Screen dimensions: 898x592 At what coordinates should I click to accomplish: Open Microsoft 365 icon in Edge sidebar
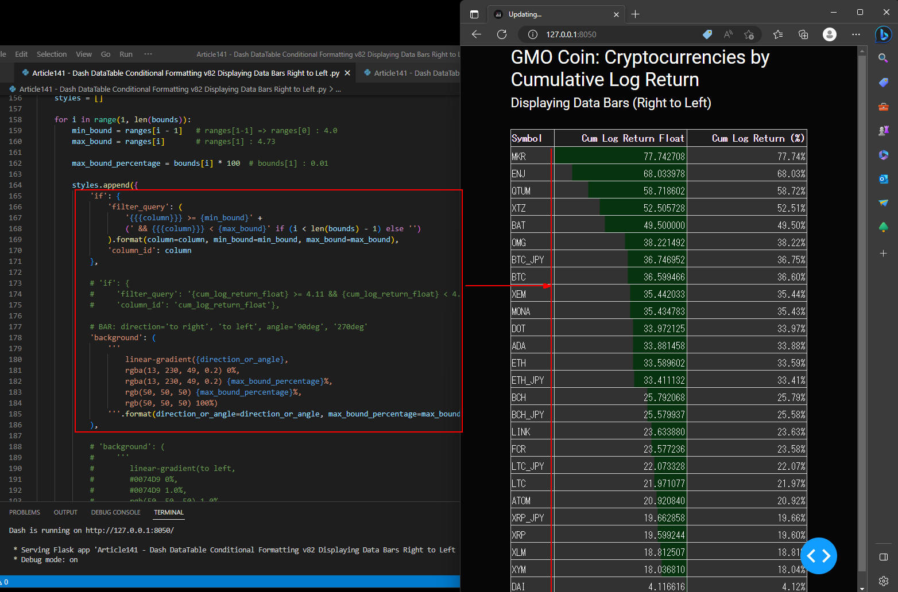tap(883, 155)
